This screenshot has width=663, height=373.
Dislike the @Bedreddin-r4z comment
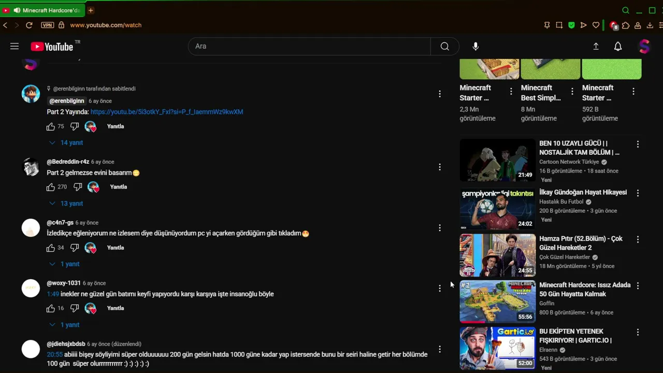[78, 187]
